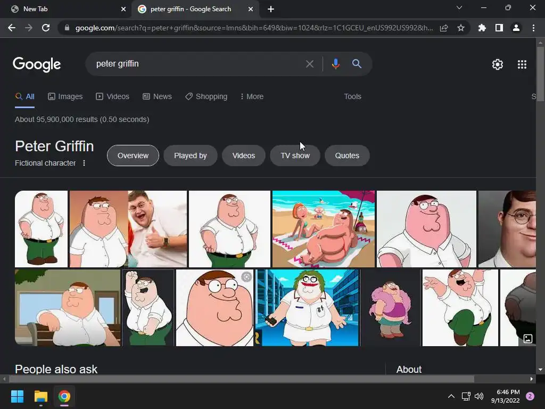Switch to the New Tab tab
545x409 pixels.
(65, 9)
